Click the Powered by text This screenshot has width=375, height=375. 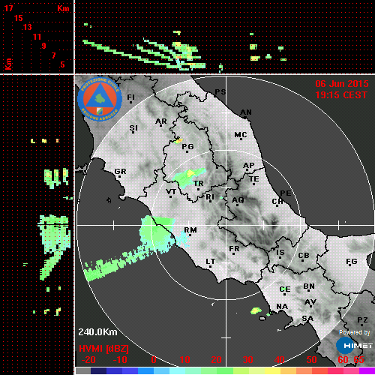click(354, 332)
